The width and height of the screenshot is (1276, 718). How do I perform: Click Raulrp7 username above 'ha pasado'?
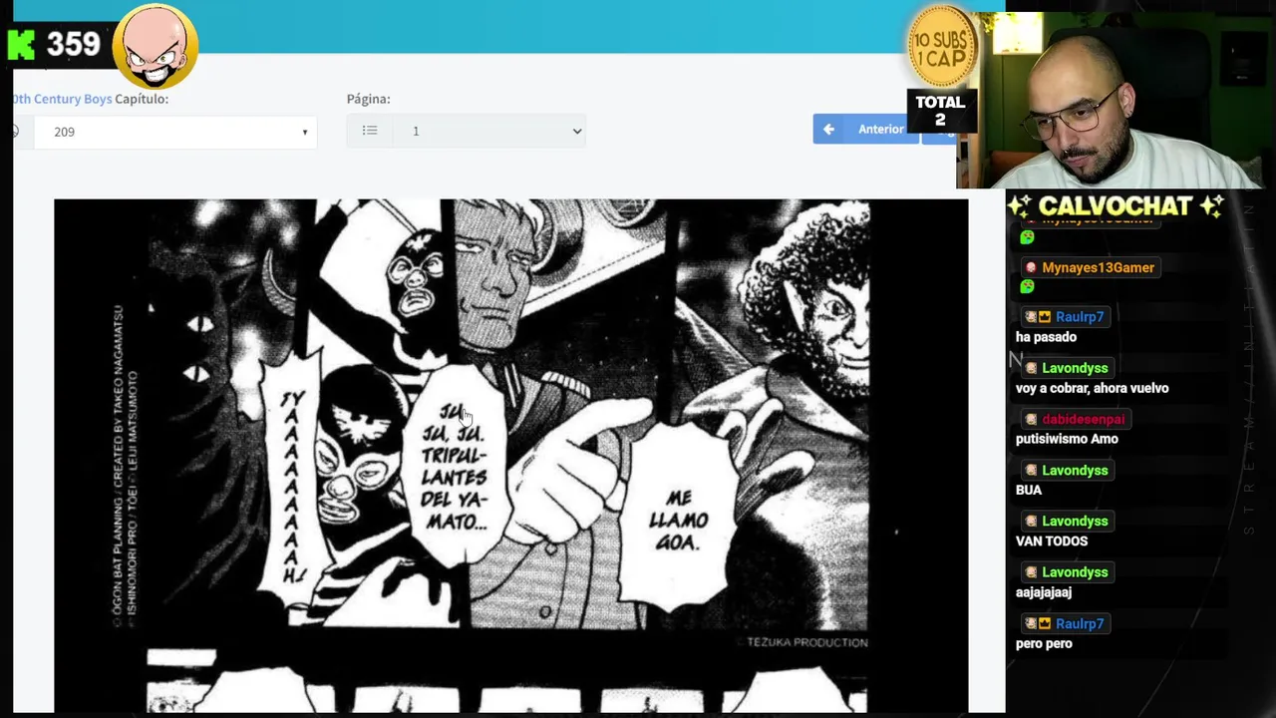[1080, 316]
